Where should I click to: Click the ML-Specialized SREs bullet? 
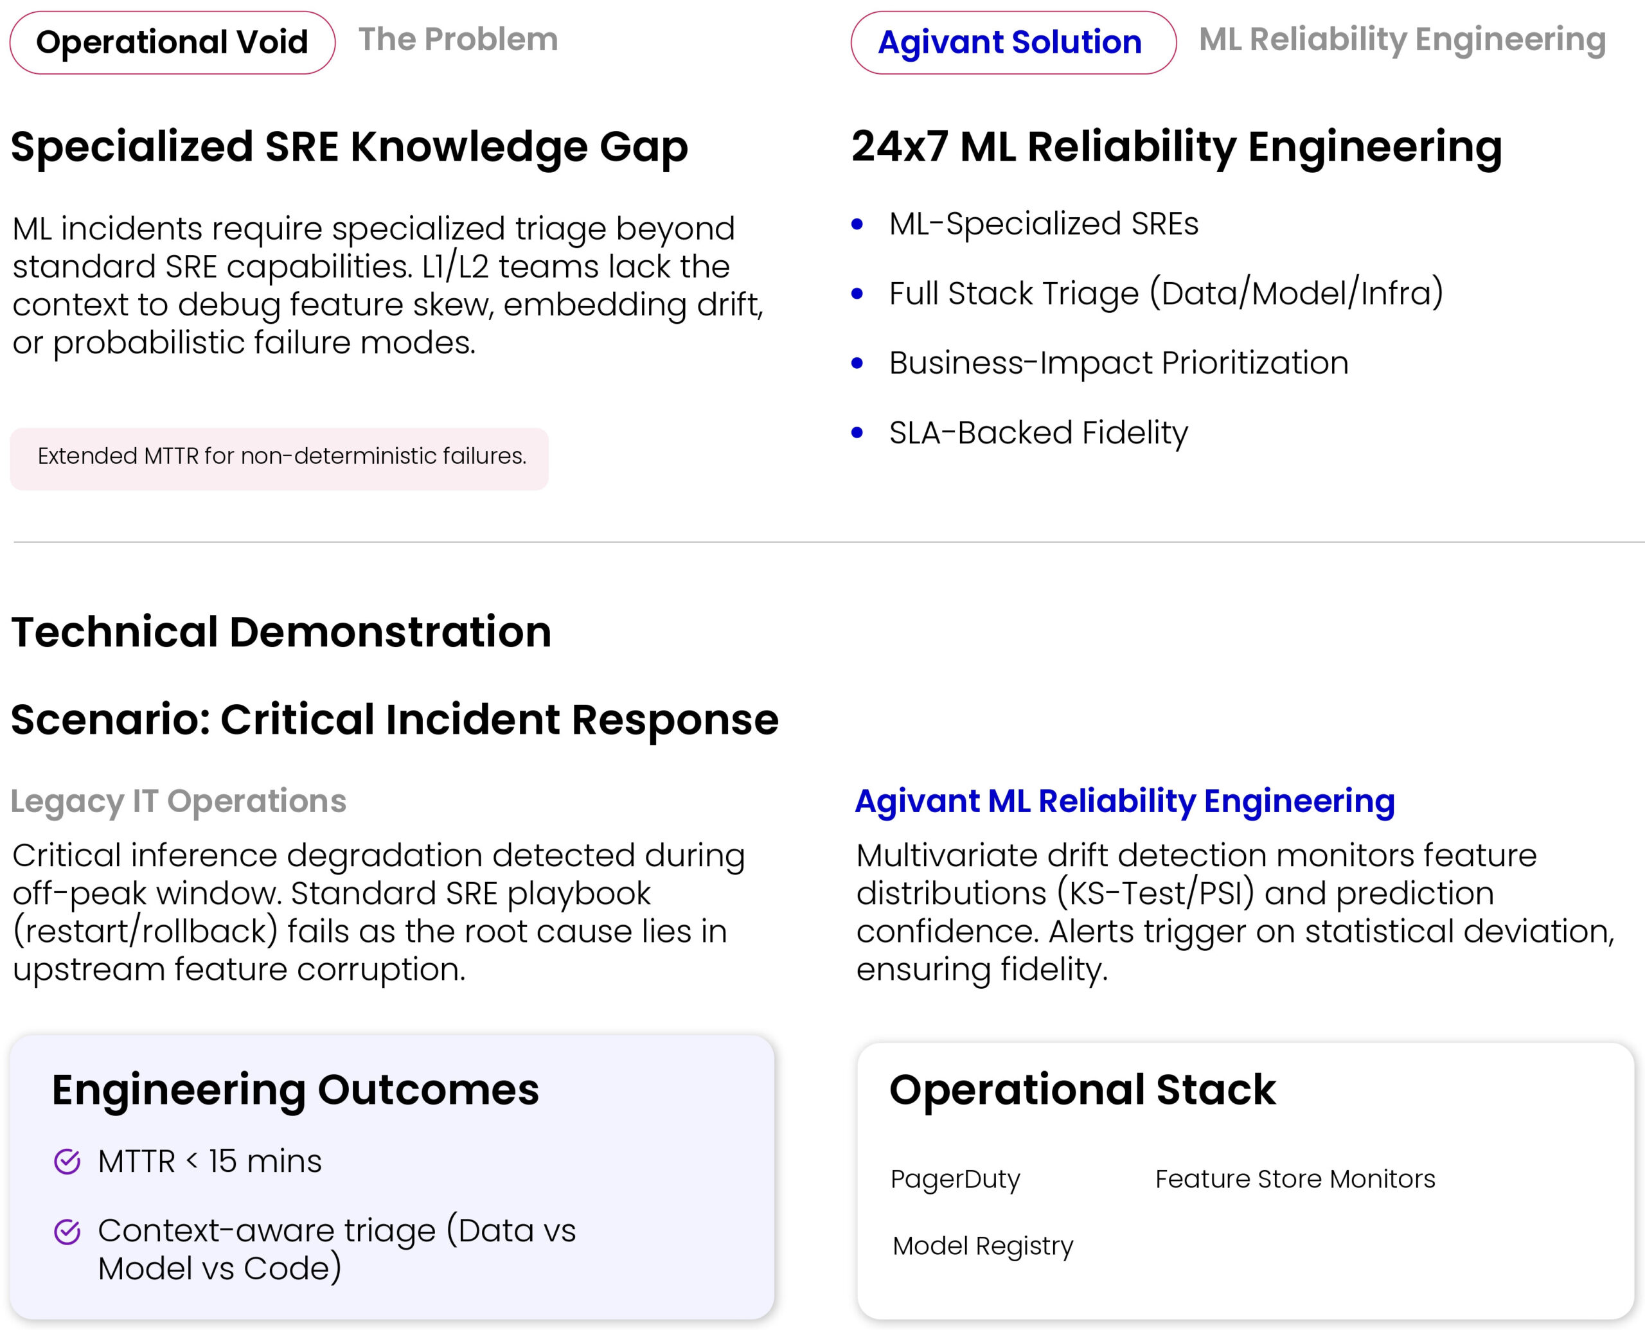point(1043,224)
